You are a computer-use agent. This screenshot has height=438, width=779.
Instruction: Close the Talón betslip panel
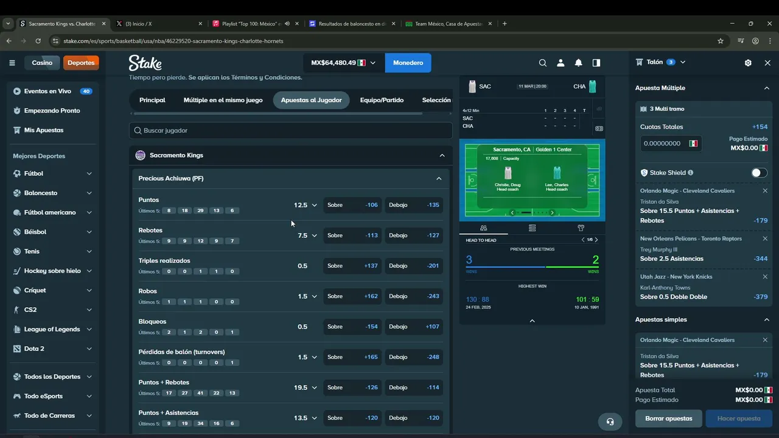tap(767, 63)
